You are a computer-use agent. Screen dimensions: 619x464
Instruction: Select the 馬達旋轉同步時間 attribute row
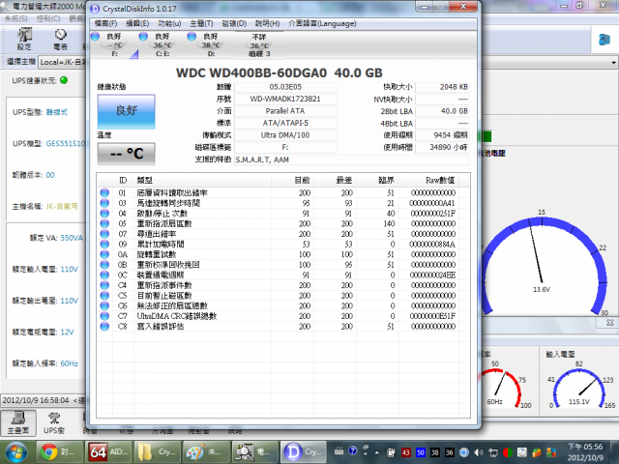282,203
